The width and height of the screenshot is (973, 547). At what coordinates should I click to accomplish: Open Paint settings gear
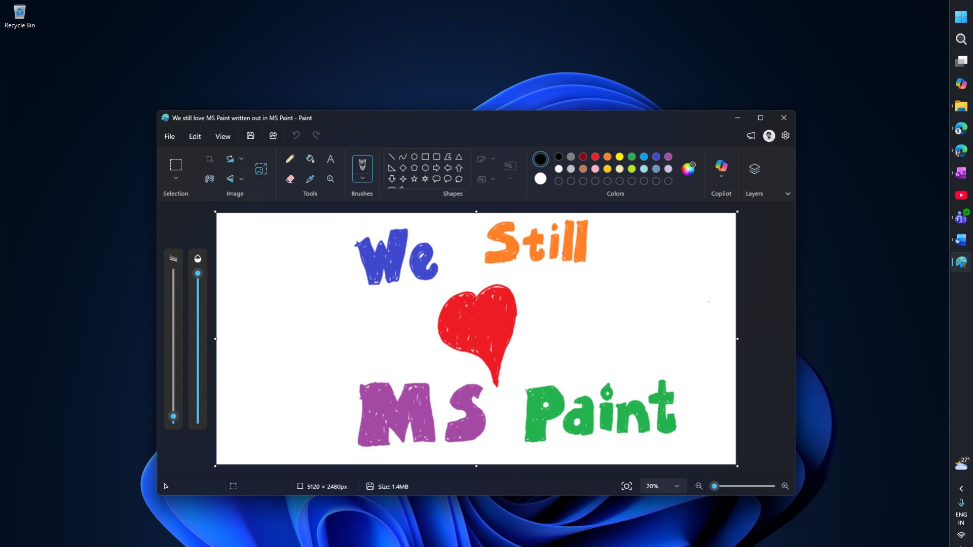click(x=785, y=136)
